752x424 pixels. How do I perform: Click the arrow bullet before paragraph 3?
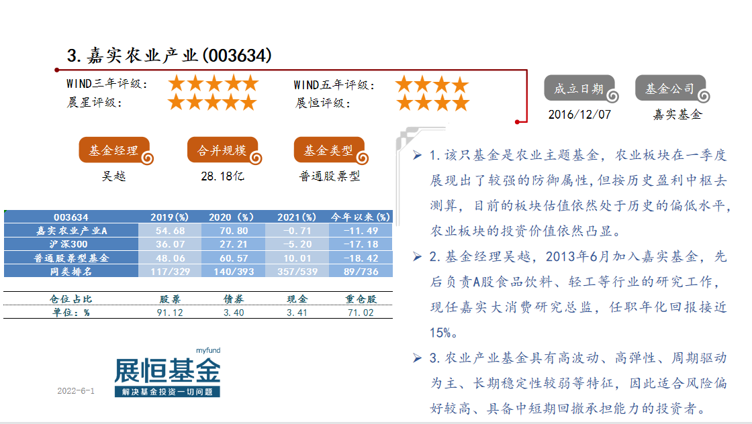point(418,358)
